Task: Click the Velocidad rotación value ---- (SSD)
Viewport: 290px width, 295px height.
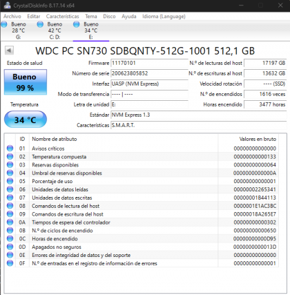Action: pos(265,84)
